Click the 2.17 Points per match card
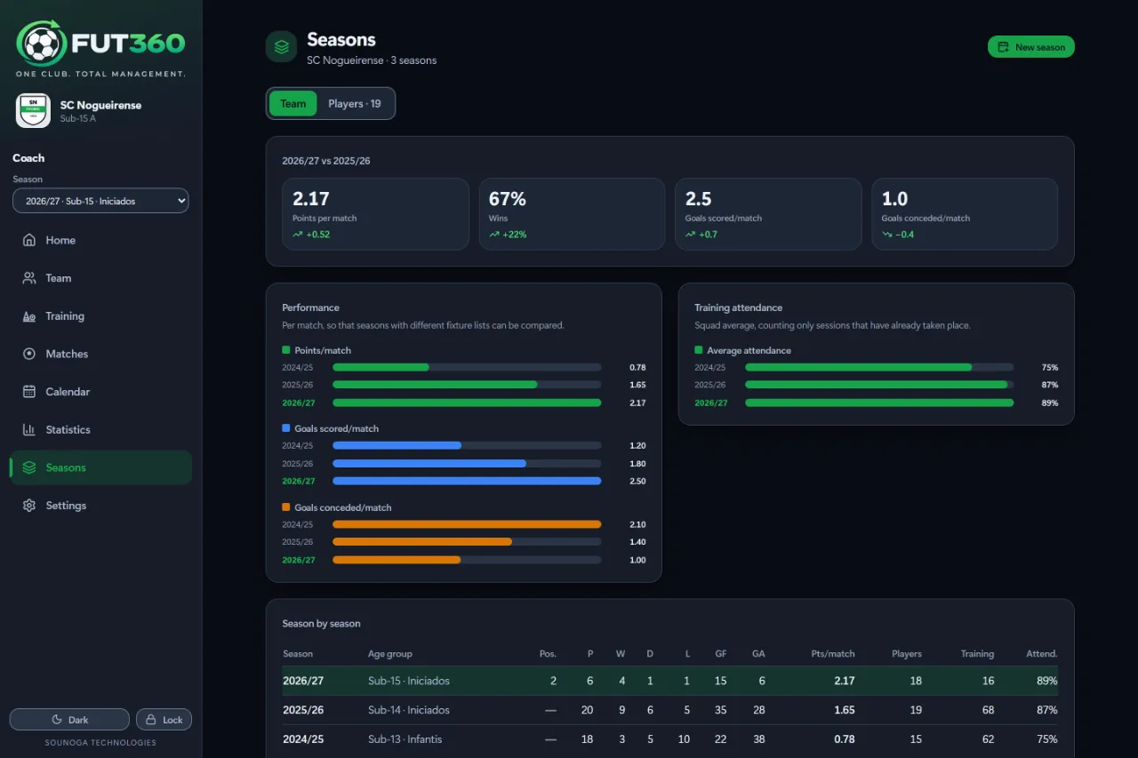The image size is (1138, 758). [375, 214]
